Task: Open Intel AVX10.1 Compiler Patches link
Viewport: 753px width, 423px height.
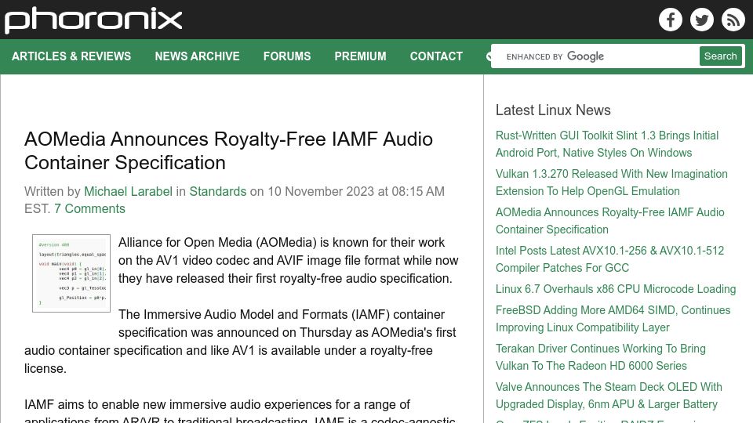Action: pyautogui.click(x=609, y=259)
